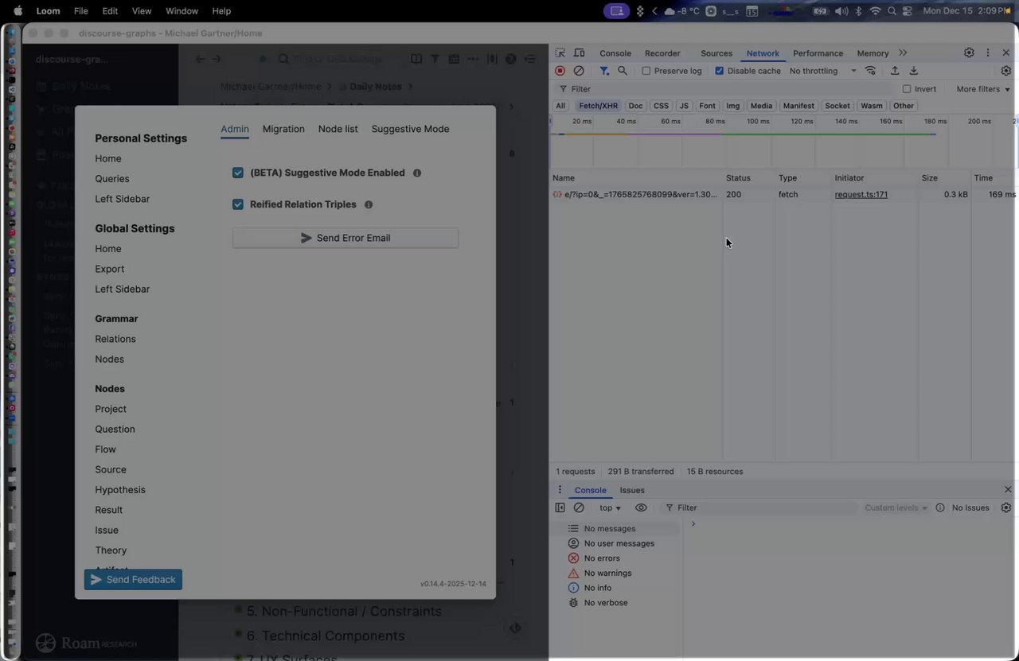Screen dimensions: 1019x661
Task: Open the request.ts:171 initiator link
Action: 861,194
